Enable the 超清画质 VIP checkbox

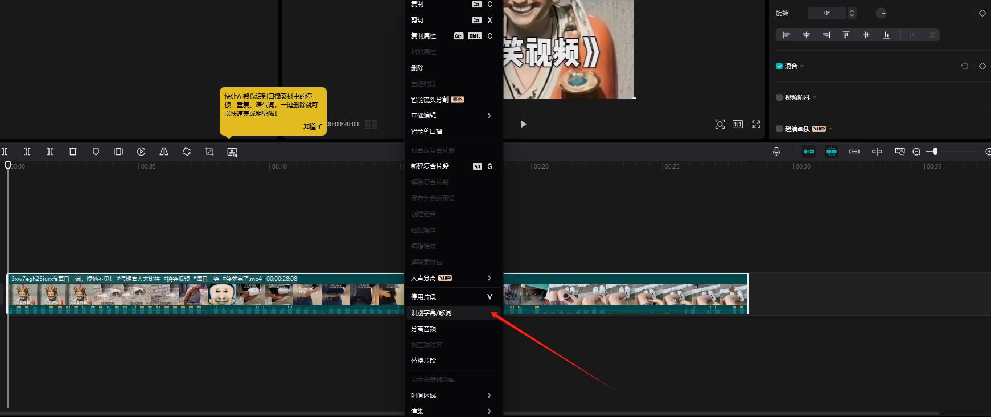tap(779, 129)
